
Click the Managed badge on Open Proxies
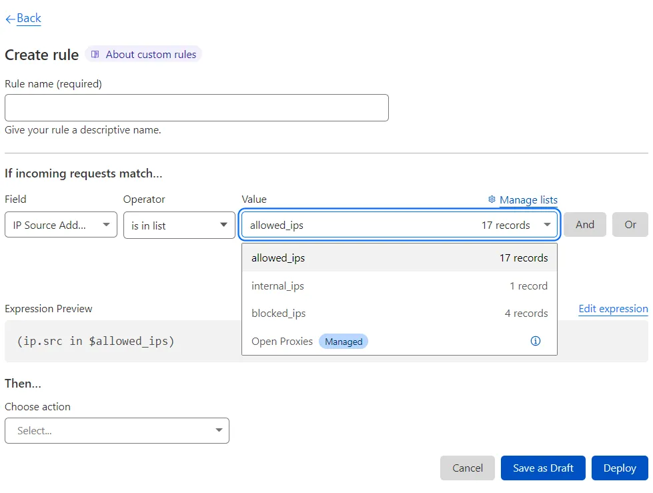tap(344, 341)
